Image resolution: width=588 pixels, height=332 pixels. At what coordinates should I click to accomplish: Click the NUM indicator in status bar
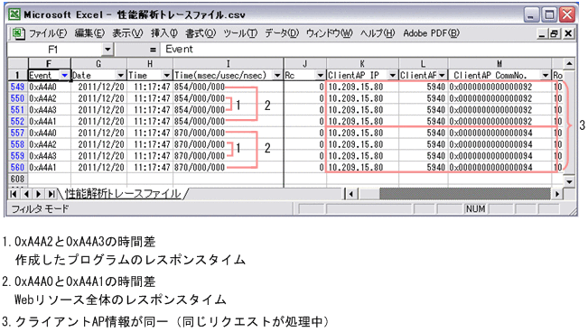pyautogui.click(x=475, y=208)
